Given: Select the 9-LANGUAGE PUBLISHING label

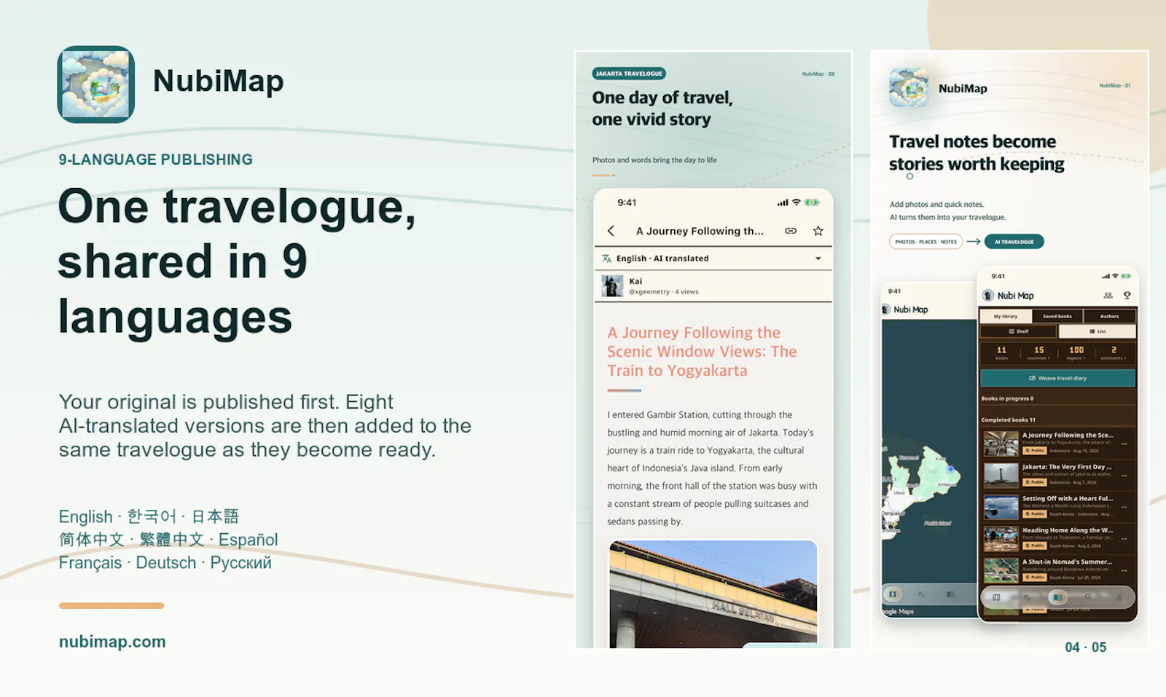Looking at the screenshot, I should pyautogui.click(x=156, y=160).
